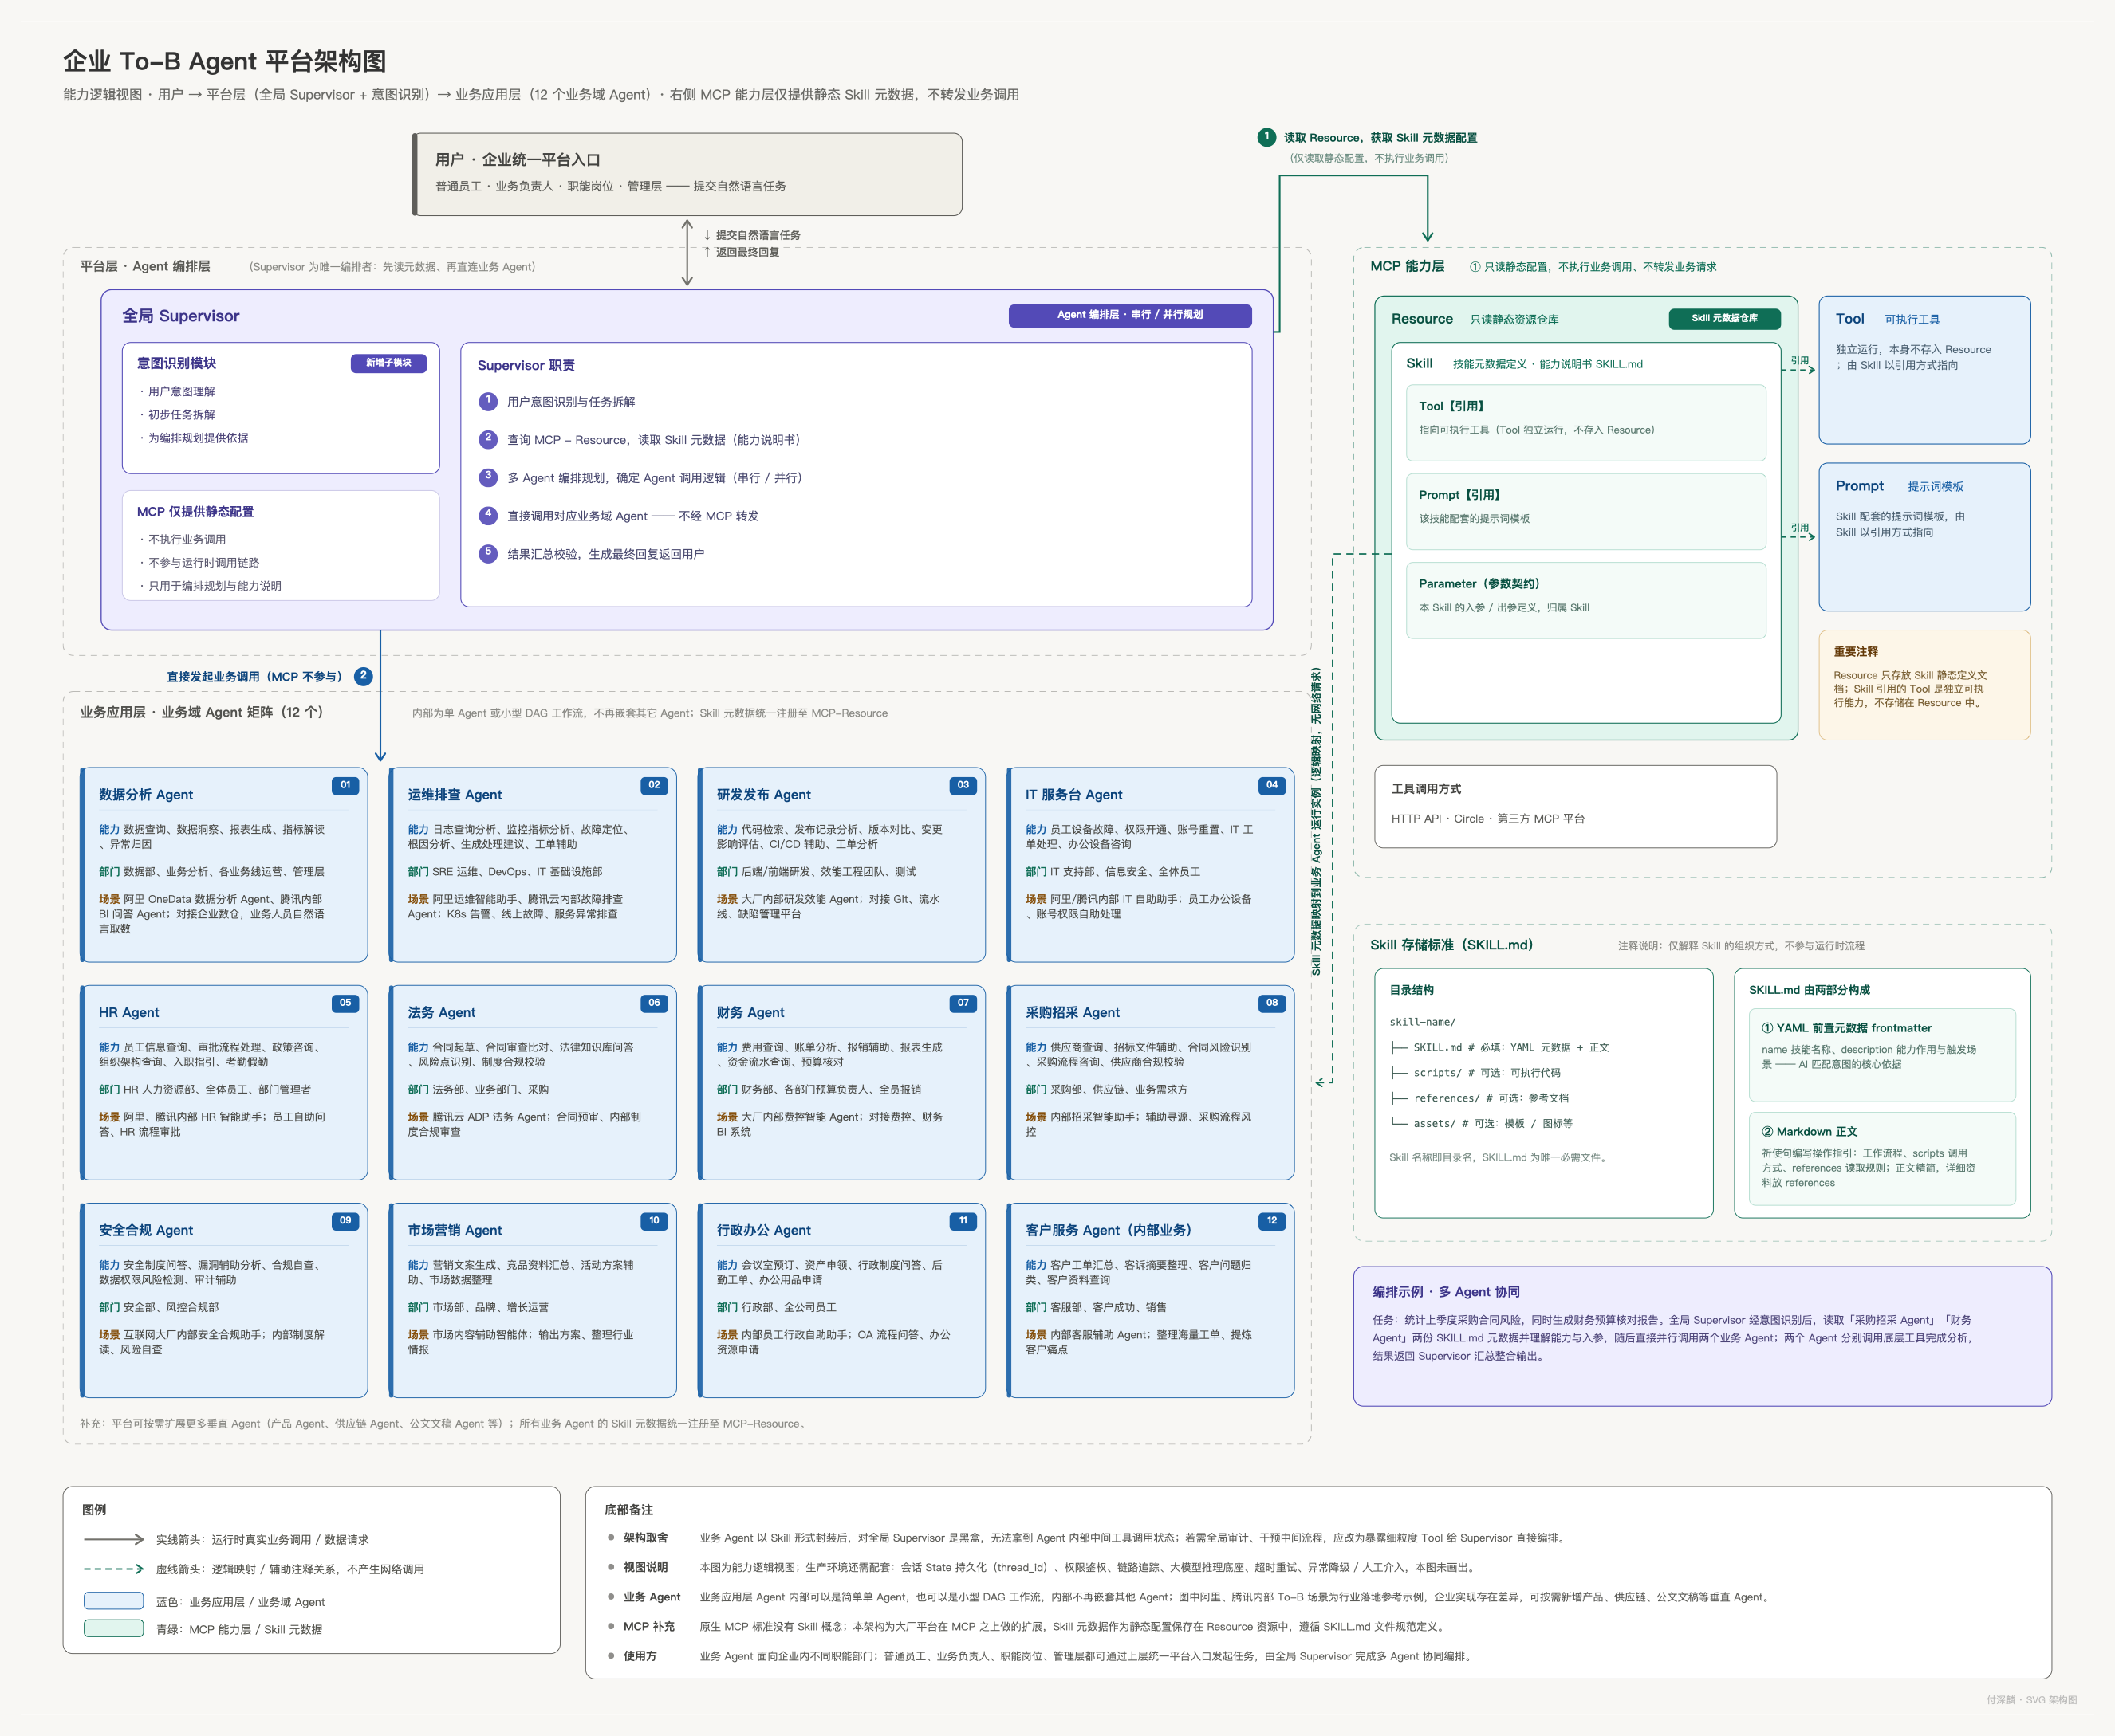Select the IT 服务台 Agent heading
This screenshot has width=2115, height=1736.
coord(1073,795)
